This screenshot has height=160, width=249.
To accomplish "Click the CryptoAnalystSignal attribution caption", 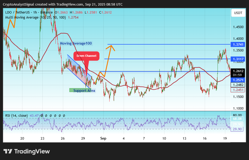I will [x=63, y=5].
